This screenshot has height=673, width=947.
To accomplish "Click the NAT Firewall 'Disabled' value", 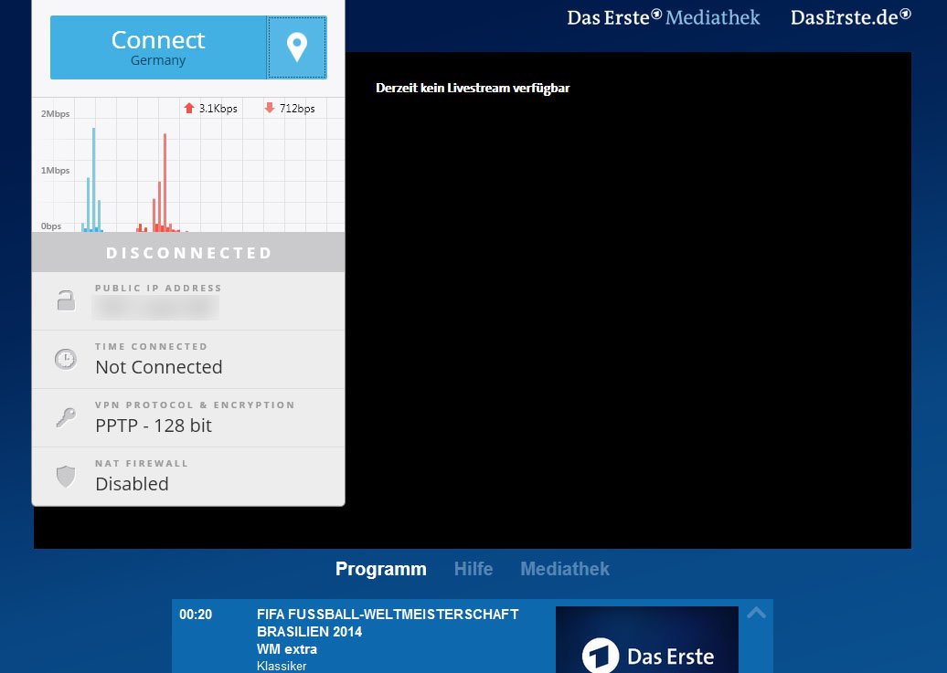I will tap(132, 484).
